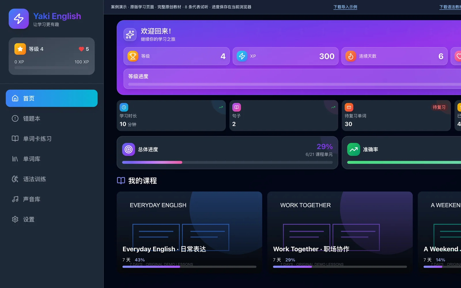Click the lightning bolt XP icon
This screenshot has height=288, width=461.
click(x=242, y=56)
